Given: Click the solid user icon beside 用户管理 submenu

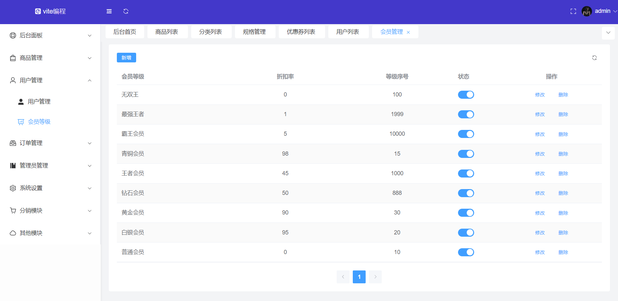Looking at the screenshot, I should click(x=21, y=102).
